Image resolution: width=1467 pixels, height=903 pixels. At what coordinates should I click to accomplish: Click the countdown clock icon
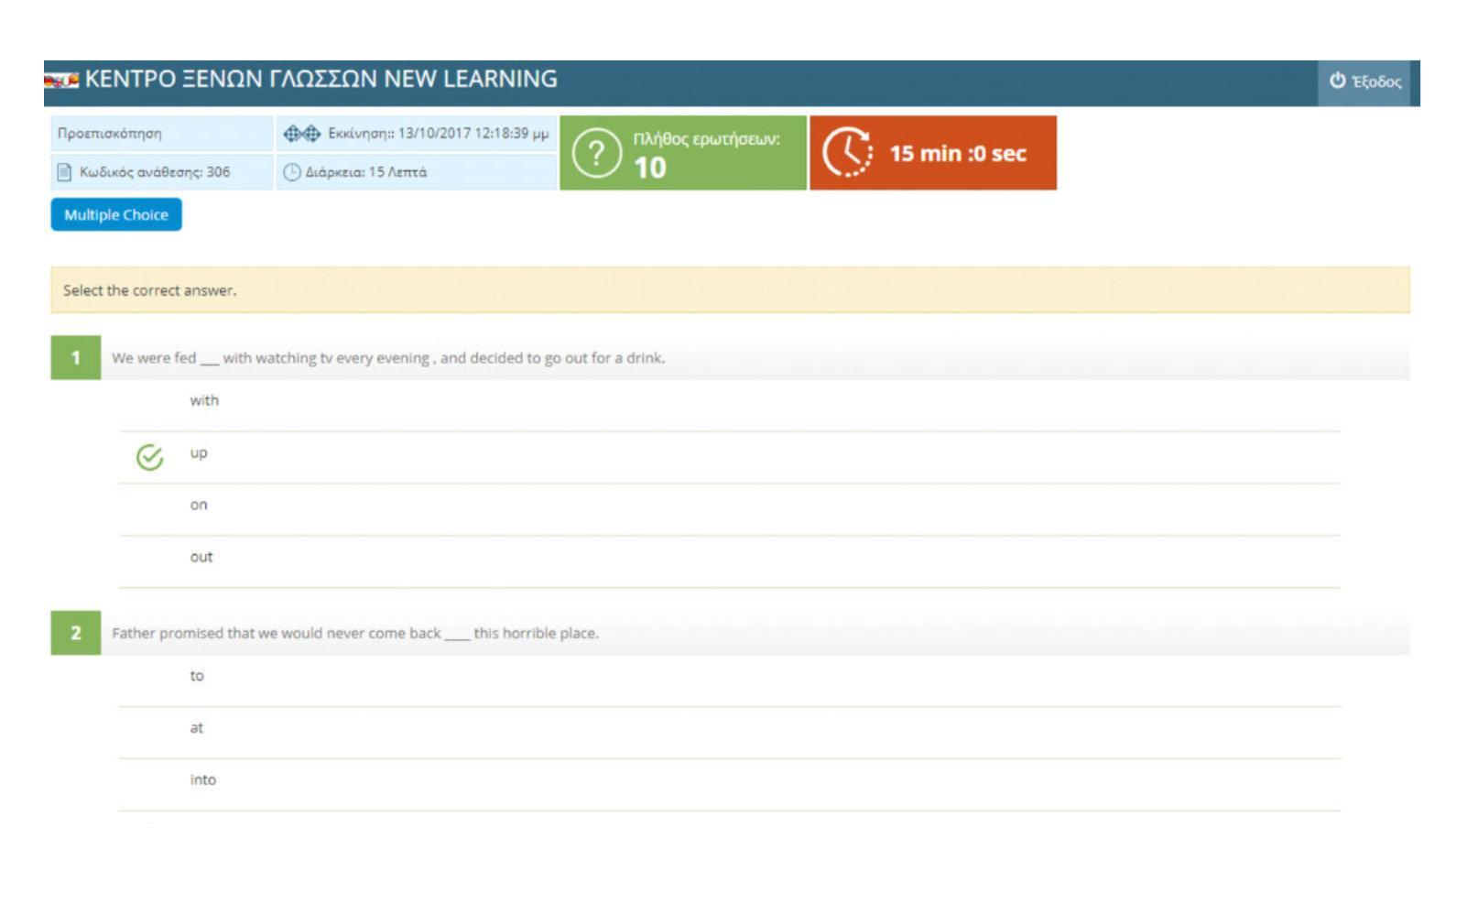click(847, 153)
